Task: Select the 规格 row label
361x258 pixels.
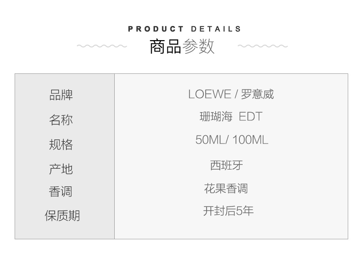Action: pyautogui.click(x=61, y=144)
